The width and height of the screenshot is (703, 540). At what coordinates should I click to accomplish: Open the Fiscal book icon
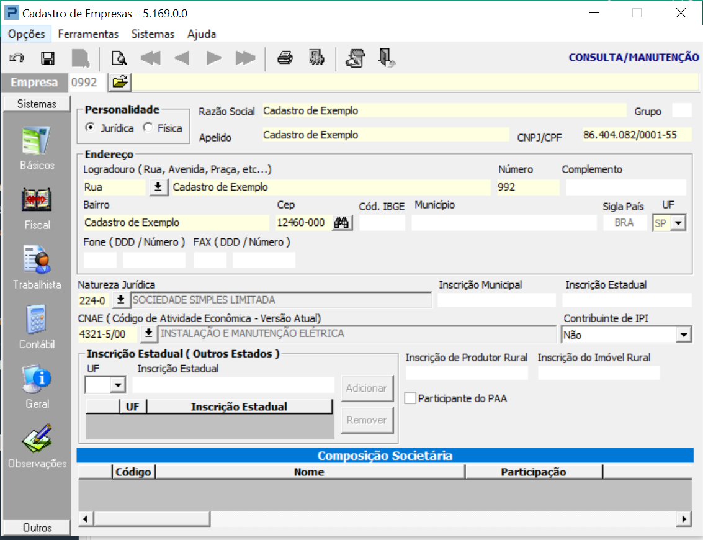37,200
